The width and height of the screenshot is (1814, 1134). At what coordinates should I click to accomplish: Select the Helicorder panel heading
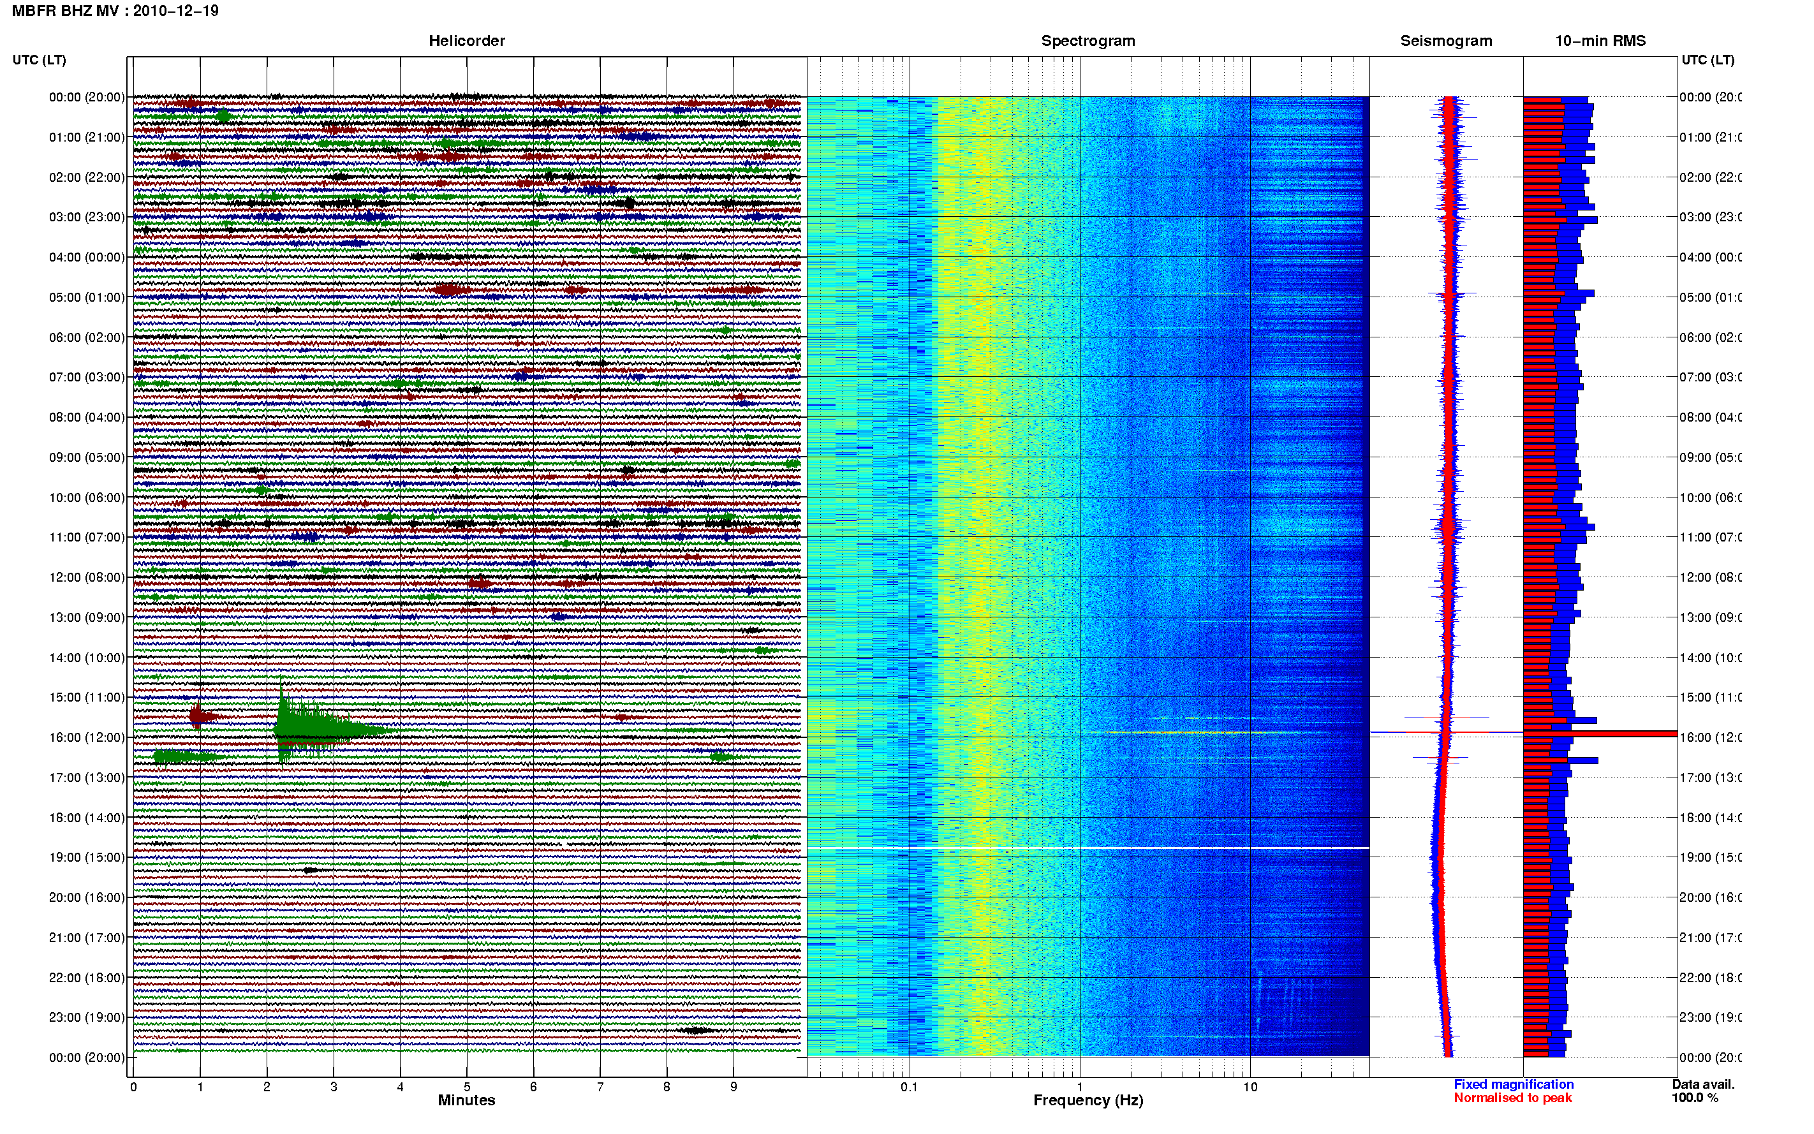coord(466,41)
